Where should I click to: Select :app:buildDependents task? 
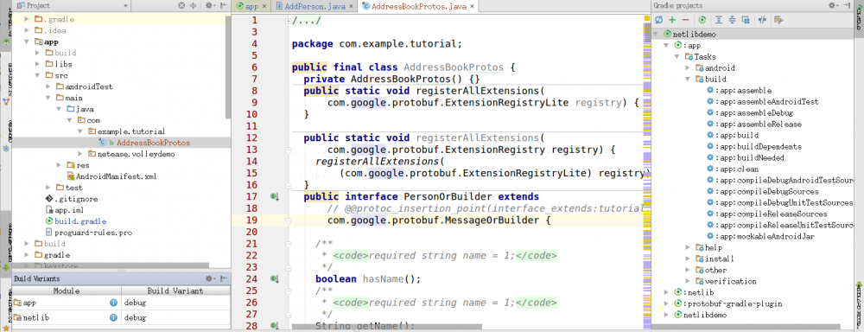753,147
